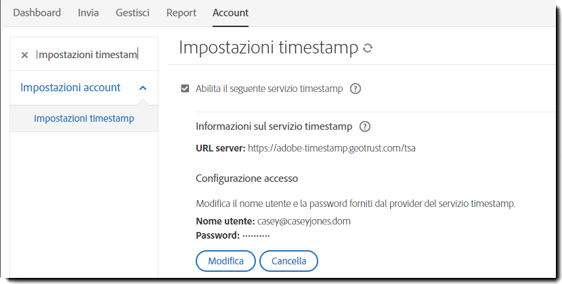562x284 pixels.
Task: Open help icon beside 'Informazioni sul servizio timestamp'
Action: pyautogui.click(x=365, y=126)
